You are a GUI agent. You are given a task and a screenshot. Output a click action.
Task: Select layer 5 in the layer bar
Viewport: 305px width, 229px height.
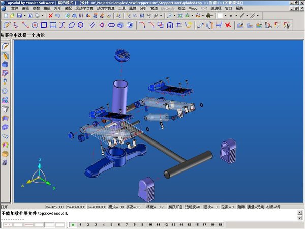(111, 224)
